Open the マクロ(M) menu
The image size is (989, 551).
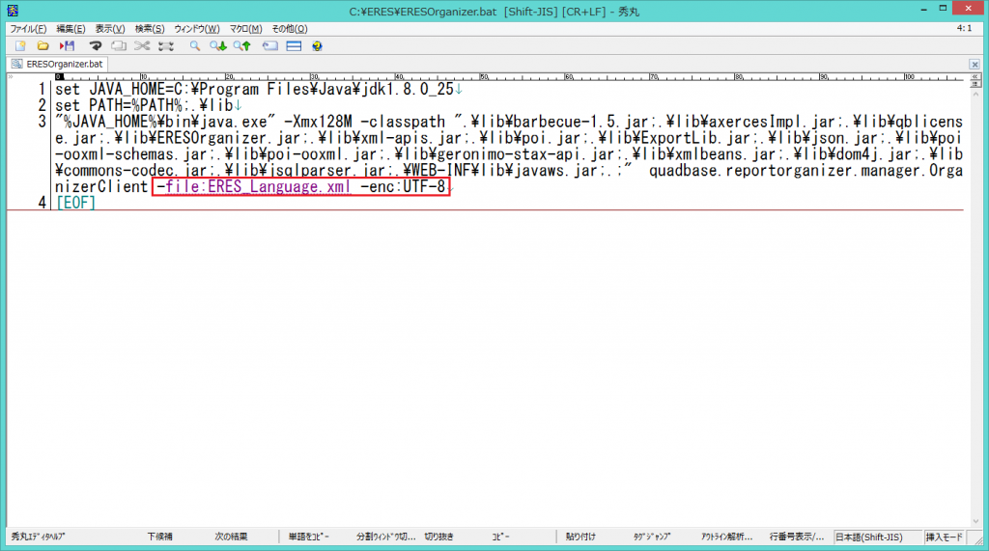(x=245, y=29)
